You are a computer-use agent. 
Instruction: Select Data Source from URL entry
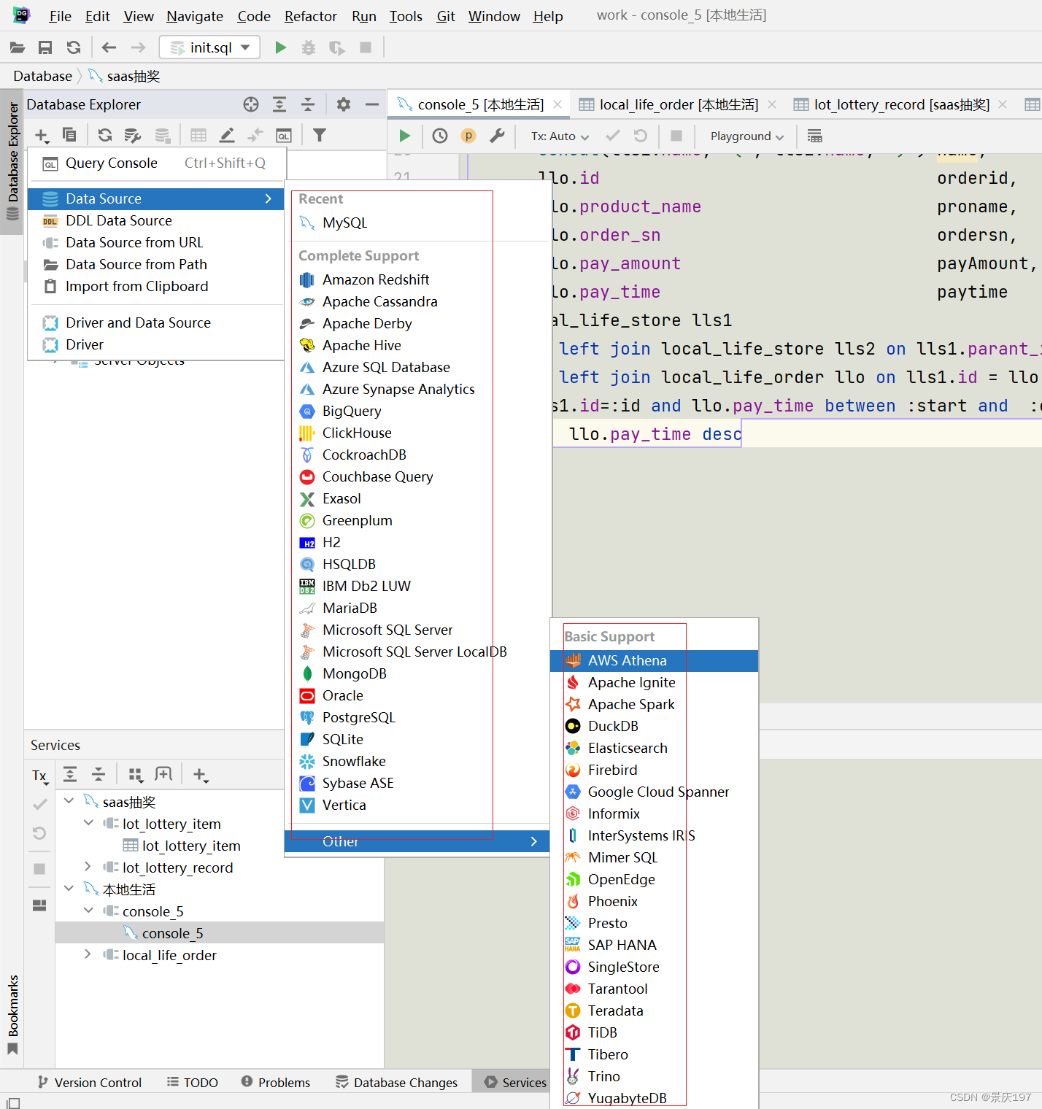156,242
